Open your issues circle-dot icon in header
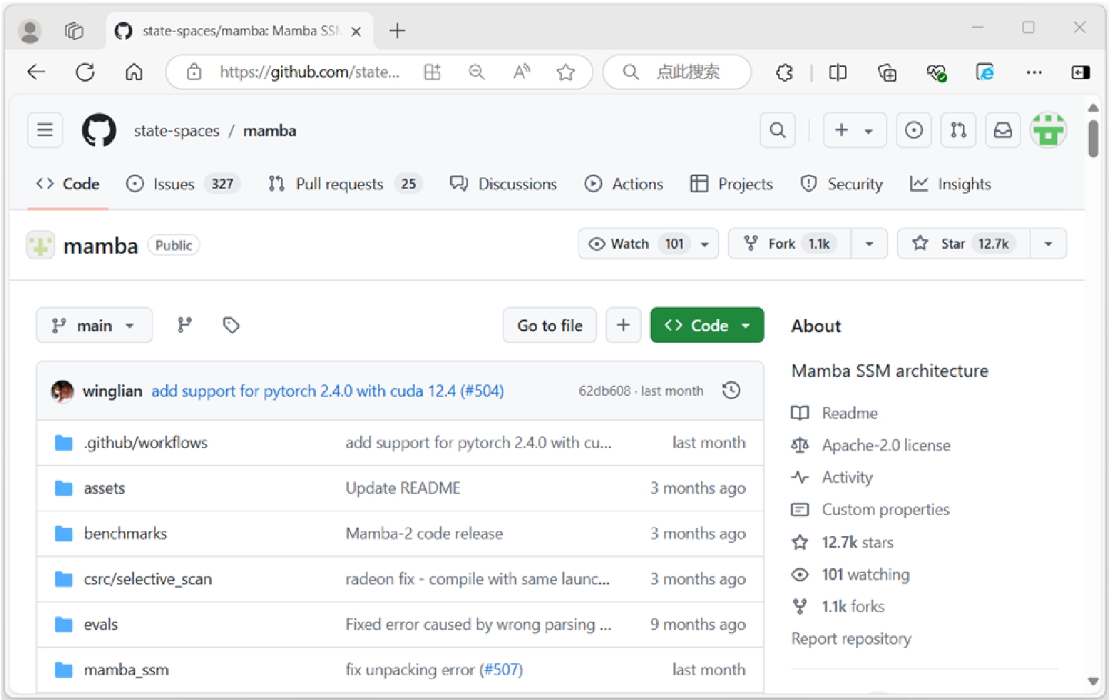Viewport: 1109px width, 700px height. pos(914,130)
